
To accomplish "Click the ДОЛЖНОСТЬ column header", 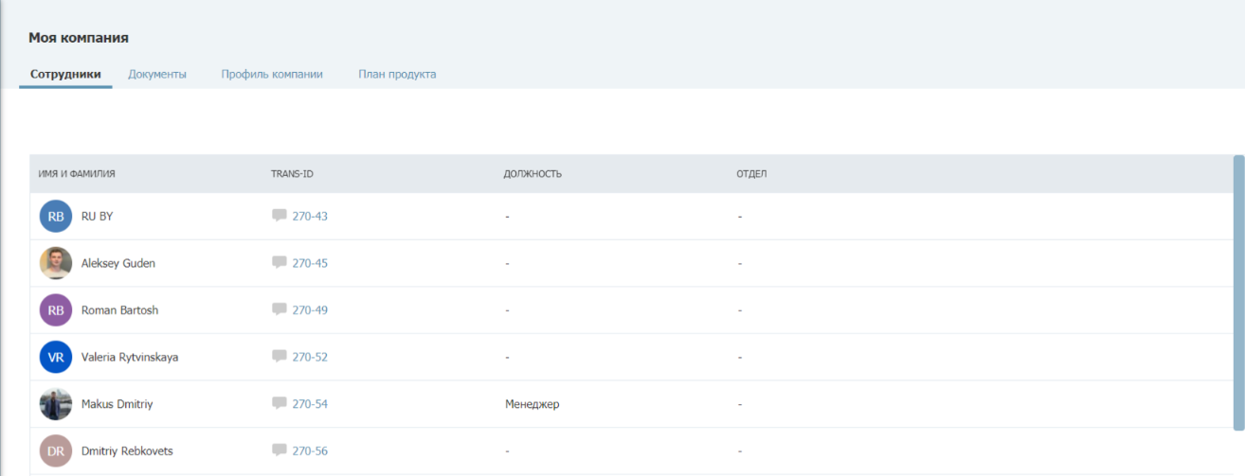I will pos(533,174).
